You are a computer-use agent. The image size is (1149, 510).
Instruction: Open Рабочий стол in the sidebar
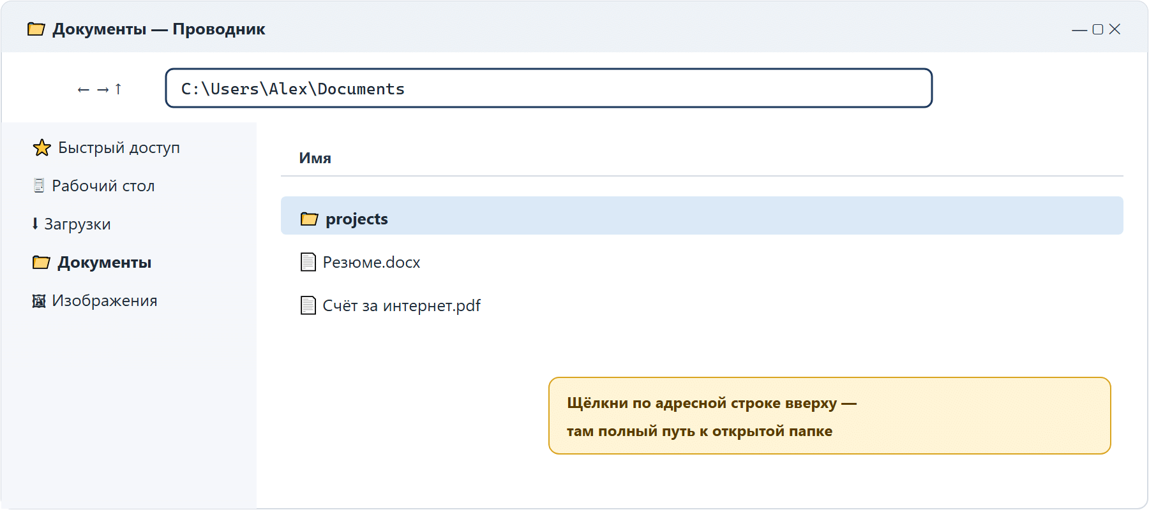[x=103, y=186]
